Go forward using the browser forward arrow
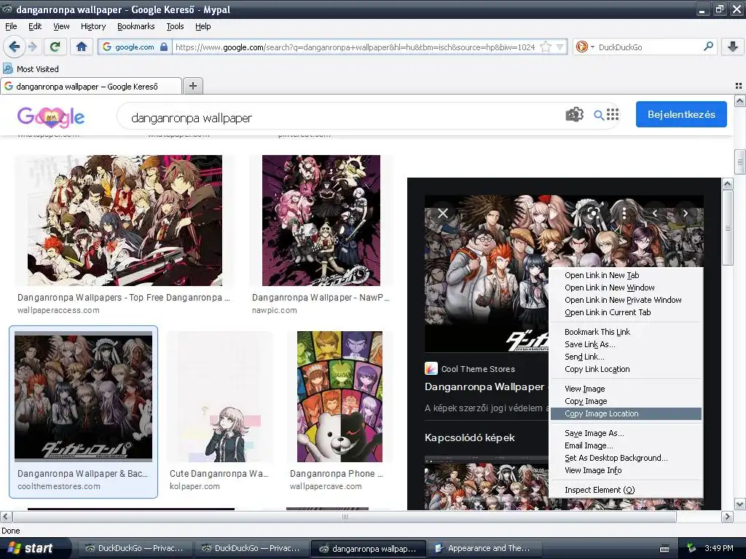Screen dimensions: 746x559 coord(32,47)
